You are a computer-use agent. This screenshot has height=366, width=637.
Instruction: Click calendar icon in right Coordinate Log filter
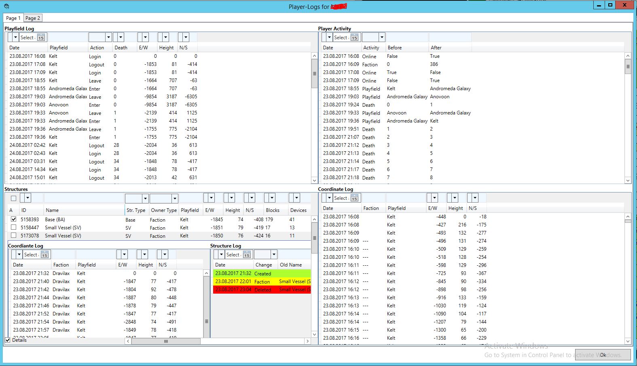(x=354, y=198)
